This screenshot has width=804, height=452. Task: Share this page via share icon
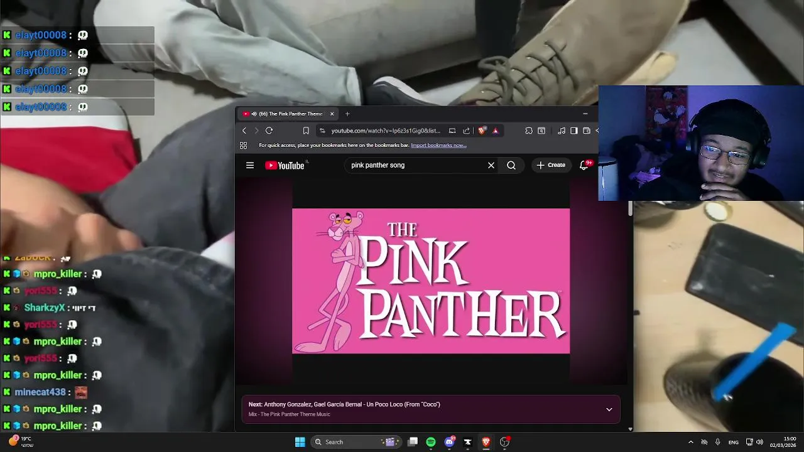coord(467,131)
